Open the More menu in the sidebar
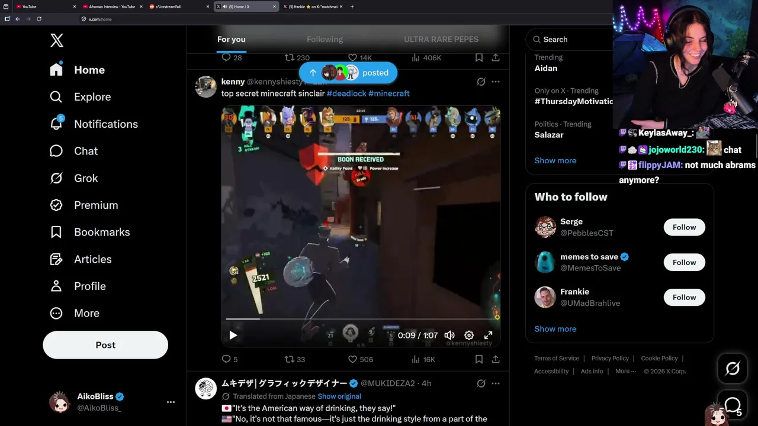 click(74, 313)
